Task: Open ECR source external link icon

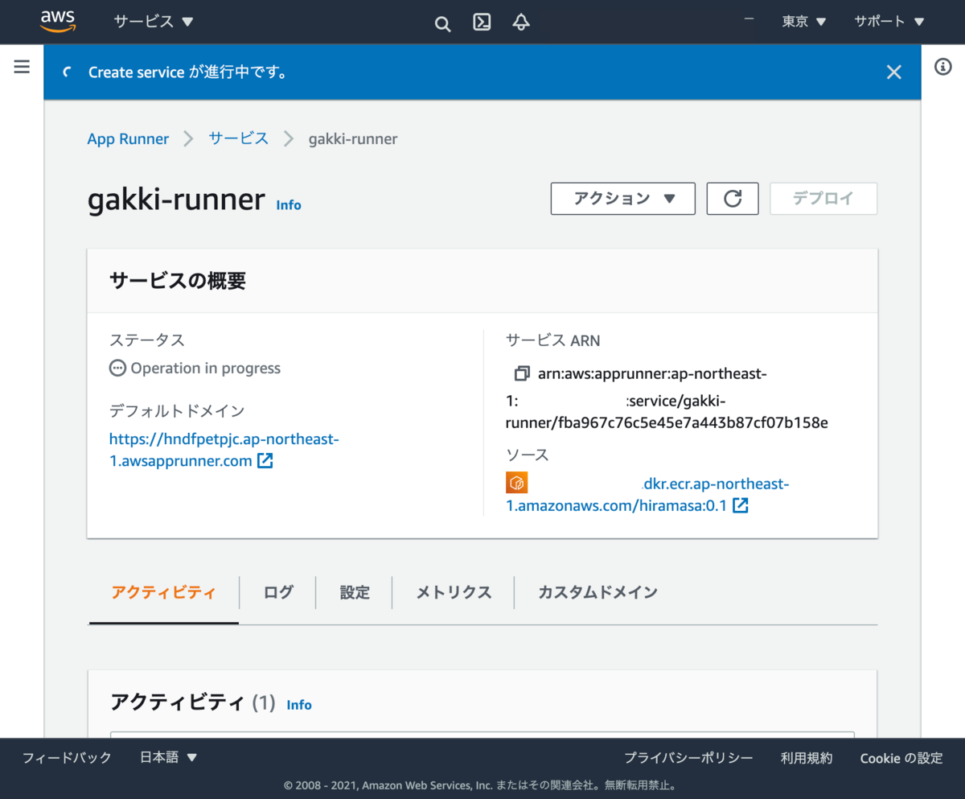Action: 741,505
